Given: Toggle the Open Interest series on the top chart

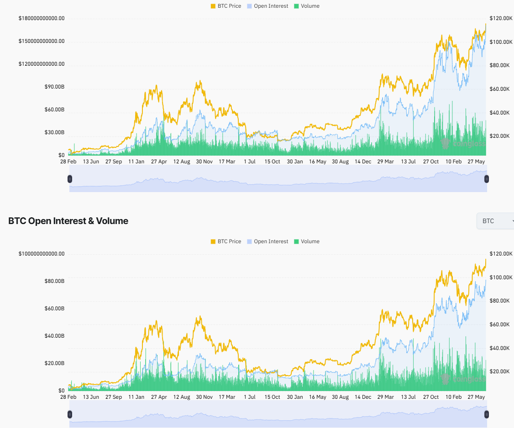Looking at the screenshot, I should pyautogui.click(x=267, y=6).
